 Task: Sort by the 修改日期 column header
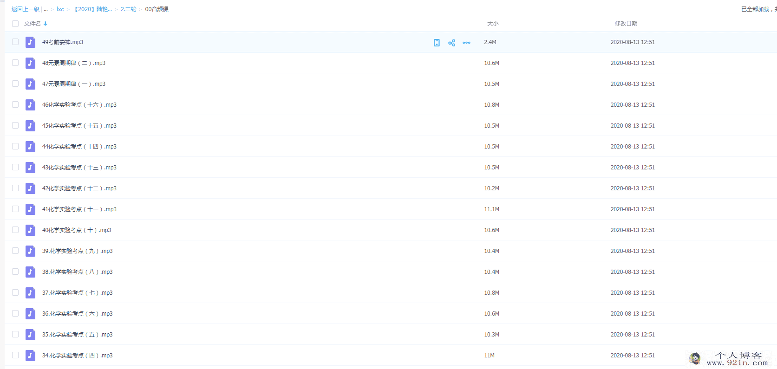pos(626,24)
